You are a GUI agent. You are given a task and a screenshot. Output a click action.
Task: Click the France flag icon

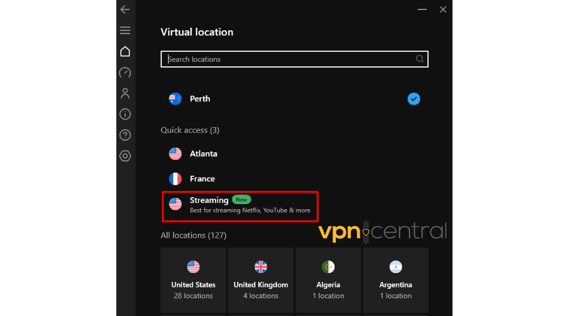click(x=175, y=179)
